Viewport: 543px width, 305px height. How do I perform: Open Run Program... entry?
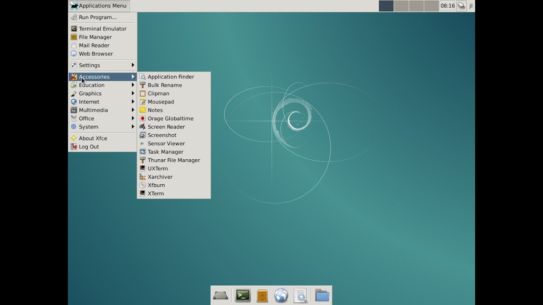click(103, 17)
